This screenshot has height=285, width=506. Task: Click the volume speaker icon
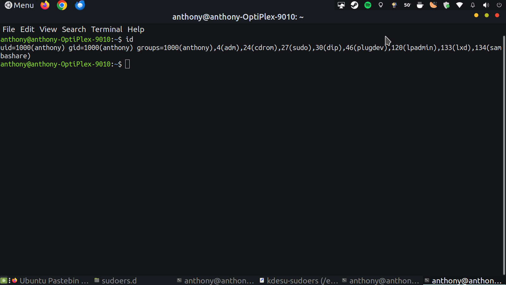click(486, 5)
